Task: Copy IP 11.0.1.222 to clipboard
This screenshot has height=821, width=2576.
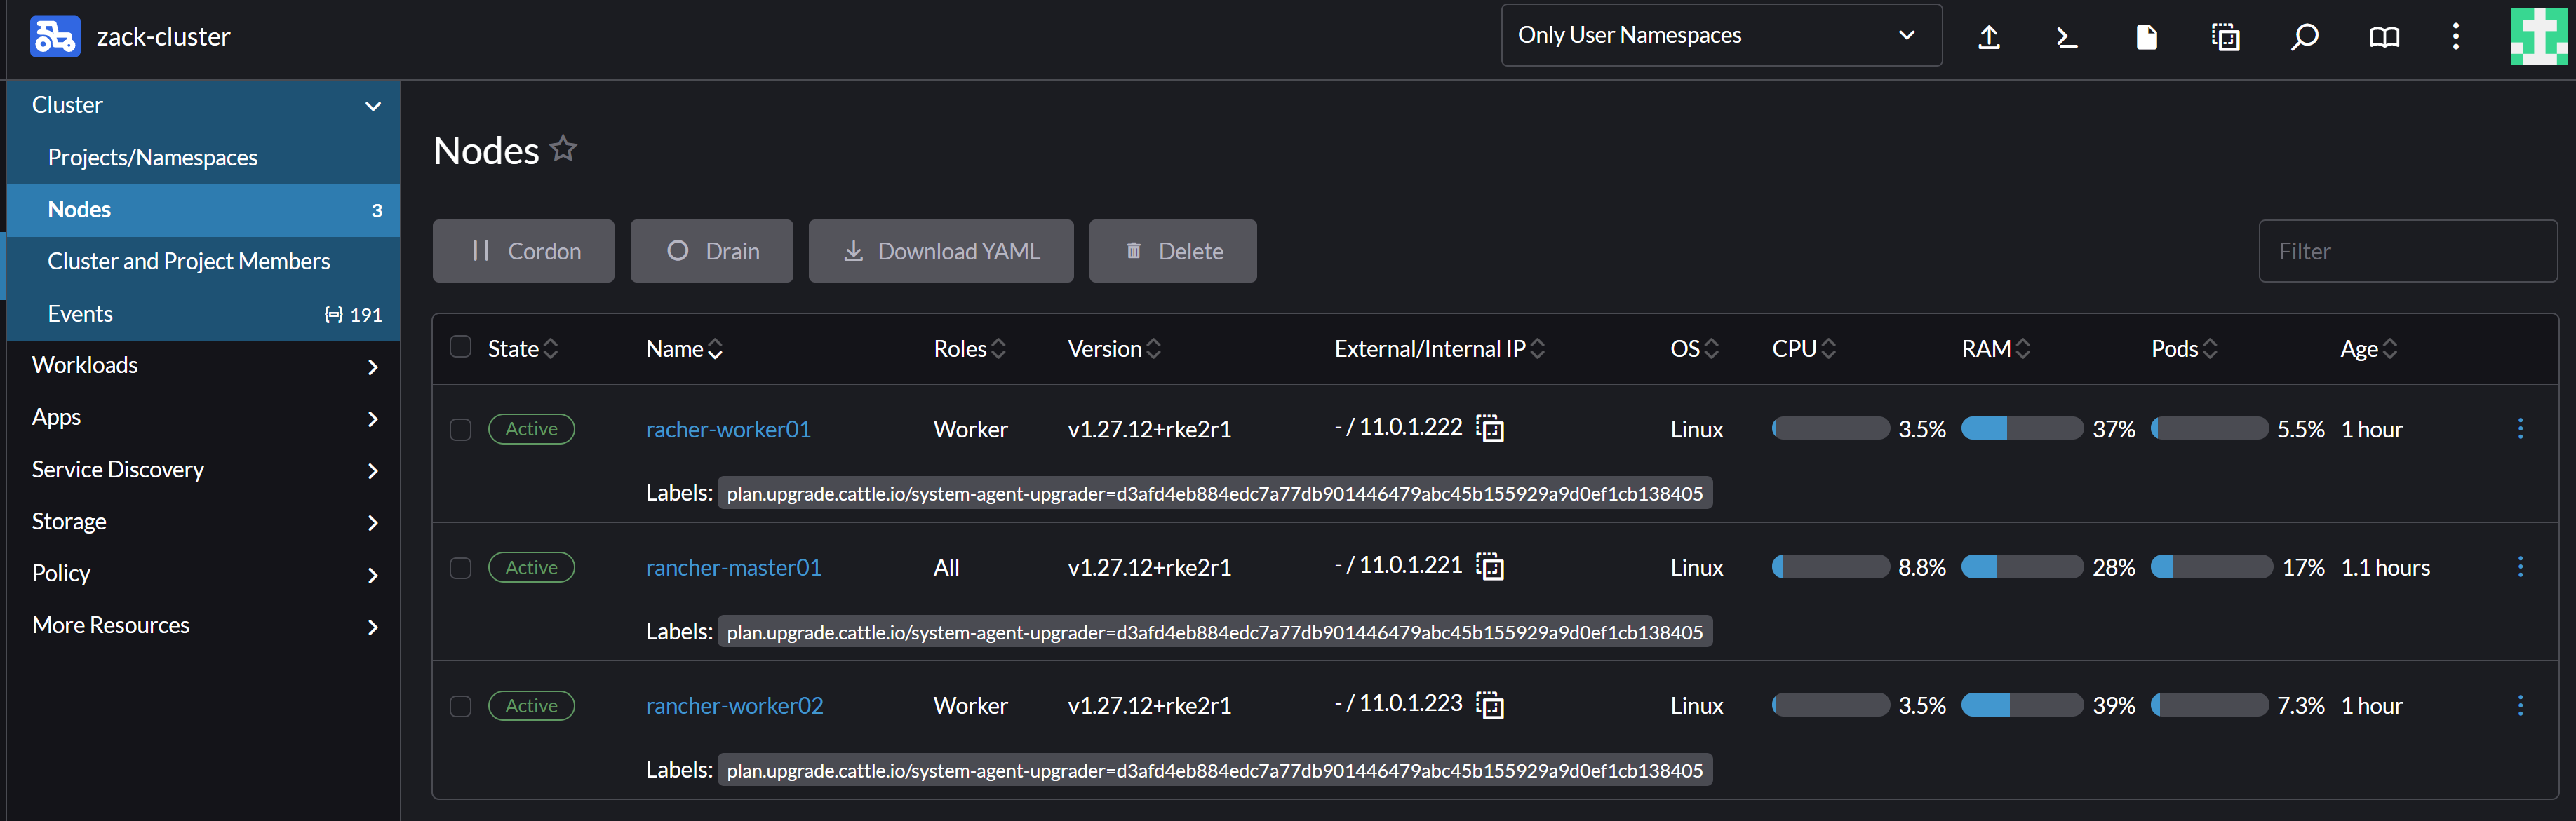Action: pyautogui.click(x=1490, y=428)
